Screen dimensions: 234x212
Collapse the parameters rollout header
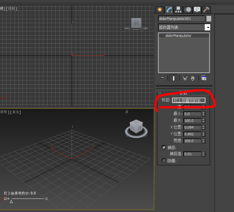[184, 93]
